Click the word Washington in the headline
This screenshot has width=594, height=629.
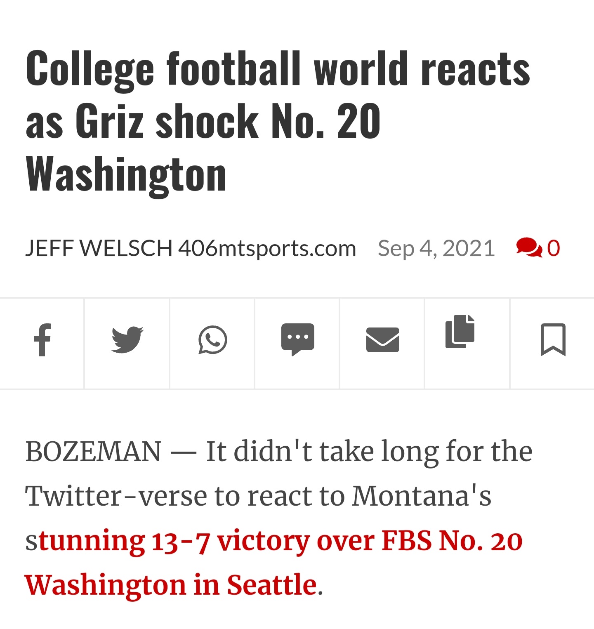click(x=126, y=174)
